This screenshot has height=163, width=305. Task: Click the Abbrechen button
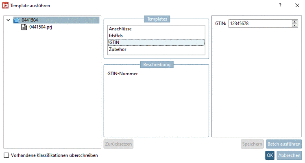tap(289, 155)
